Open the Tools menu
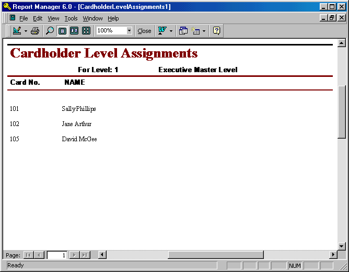This screenshot has width=349, height=272. (x=71, y=18)
